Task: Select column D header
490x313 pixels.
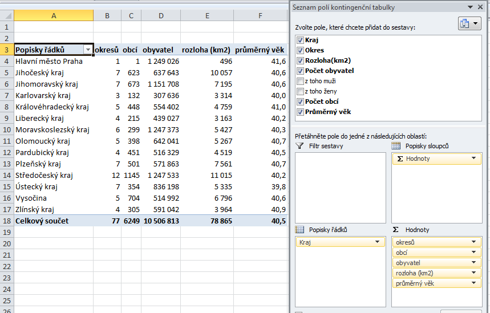Action: click(161, 15)
